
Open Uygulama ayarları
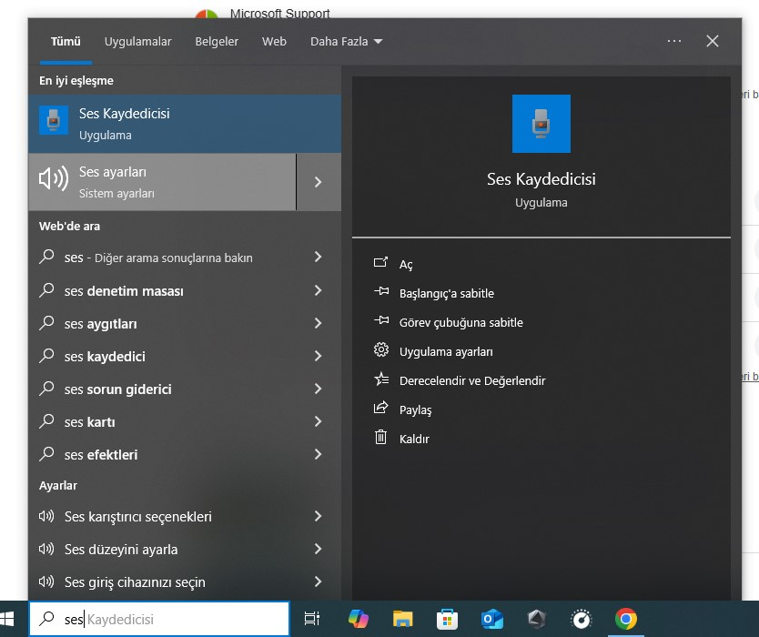[446, 351]
